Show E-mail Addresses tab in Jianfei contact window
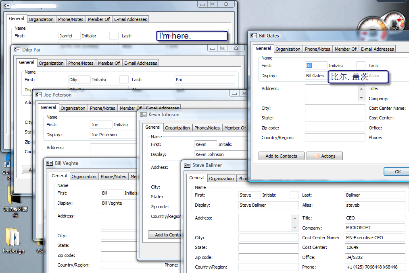This screenshot has width=409, height=273. coord(130,19)
